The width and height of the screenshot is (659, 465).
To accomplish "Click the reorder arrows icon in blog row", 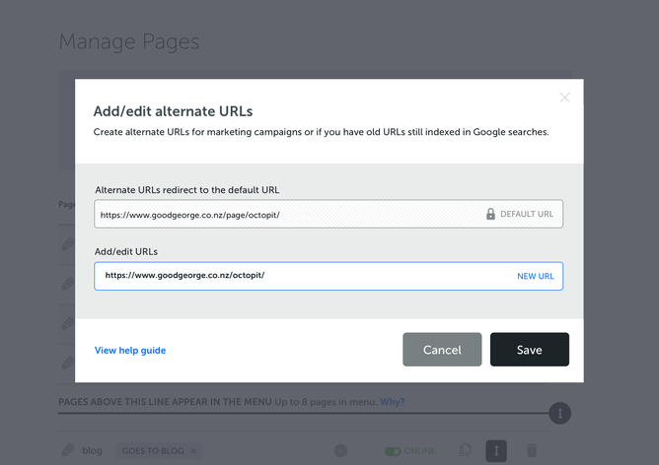I will (497, 450).
